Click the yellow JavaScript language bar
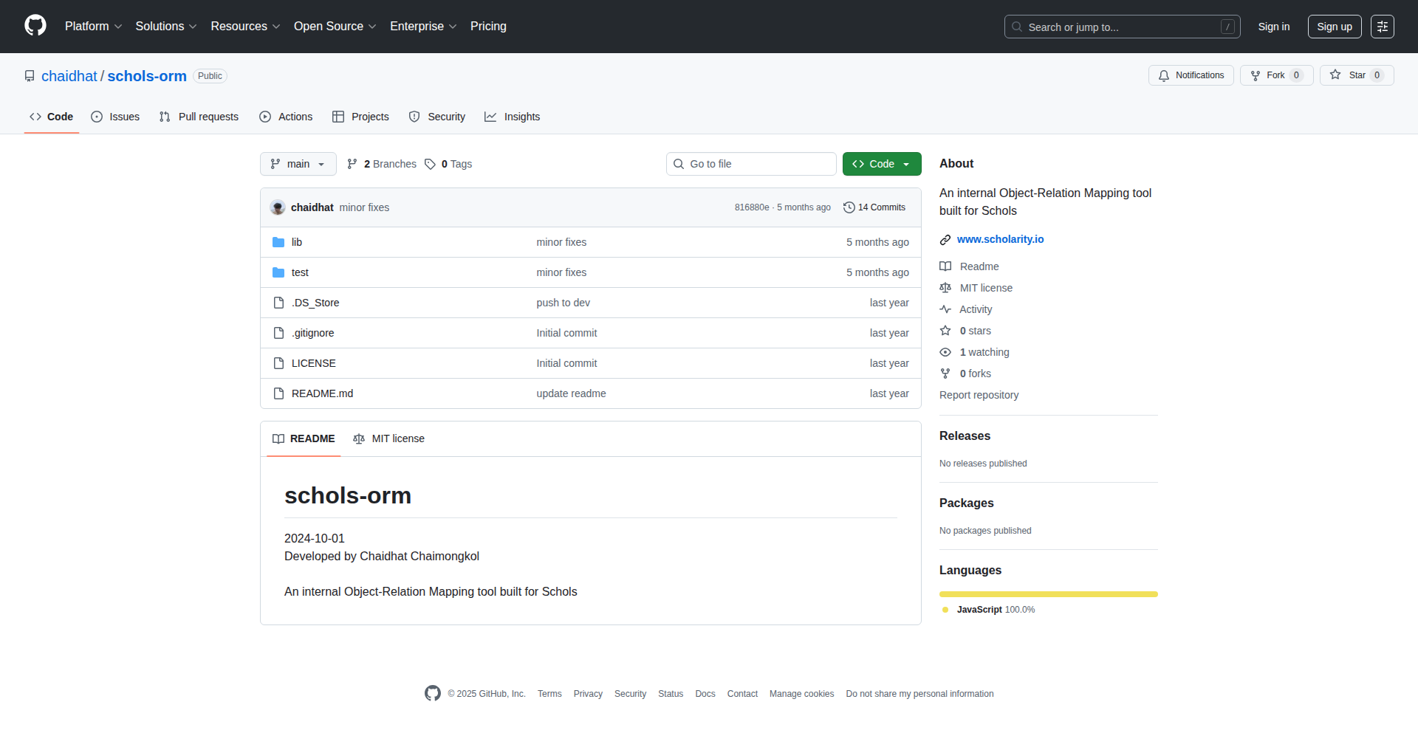The height and width of the screenshot is (733, 1418). point(1049,594)
